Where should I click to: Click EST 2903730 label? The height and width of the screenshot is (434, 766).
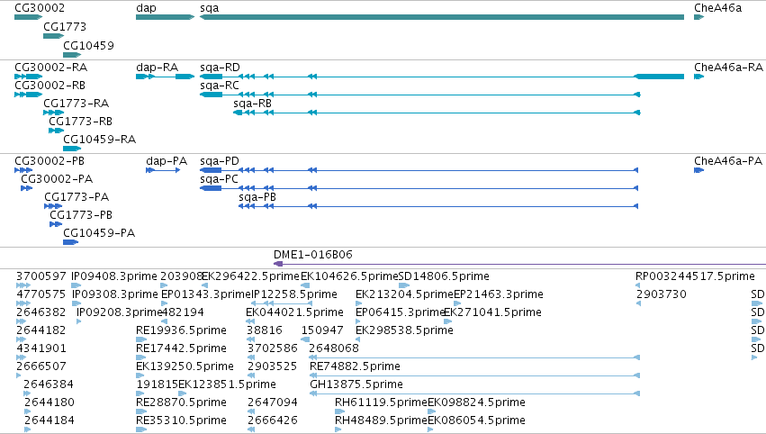661,294
